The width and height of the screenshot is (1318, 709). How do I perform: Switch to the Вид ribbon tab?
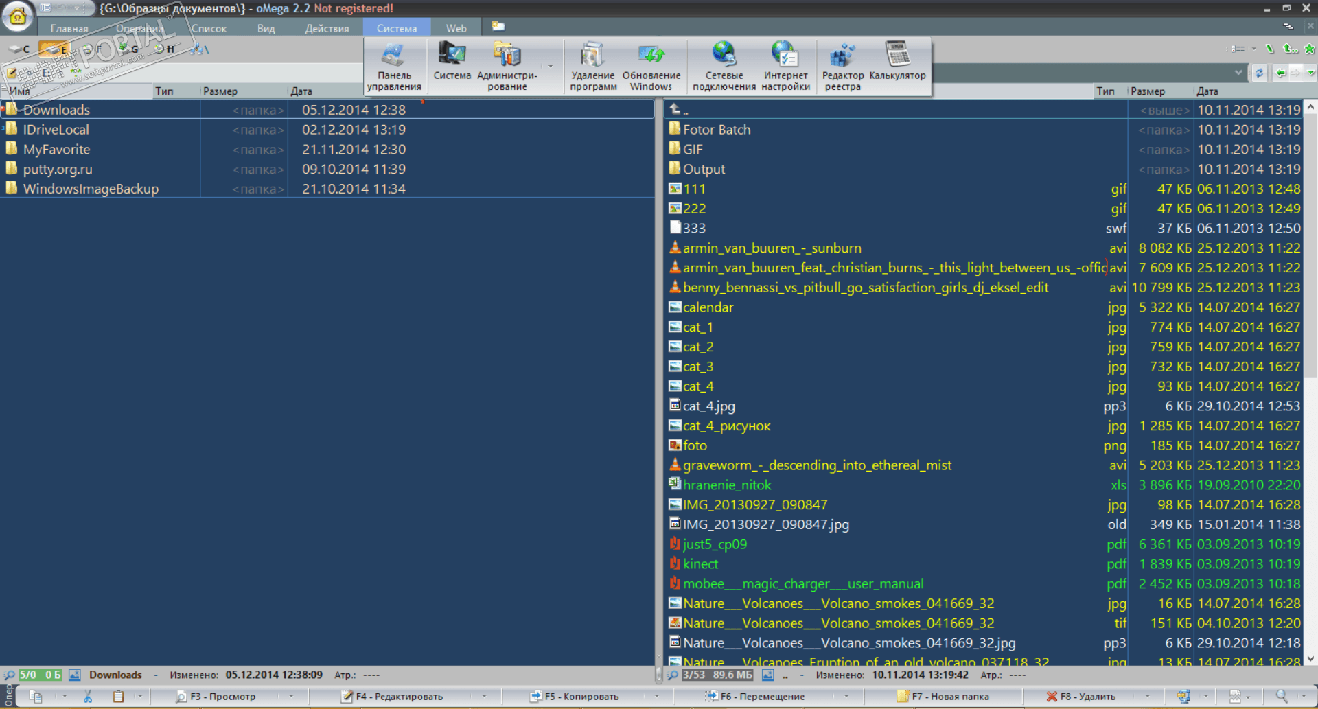[x=266, y=28]
